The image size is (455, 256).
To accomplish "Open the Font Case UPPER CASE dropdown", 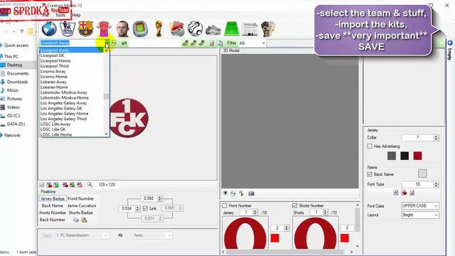I will (420, 206).
